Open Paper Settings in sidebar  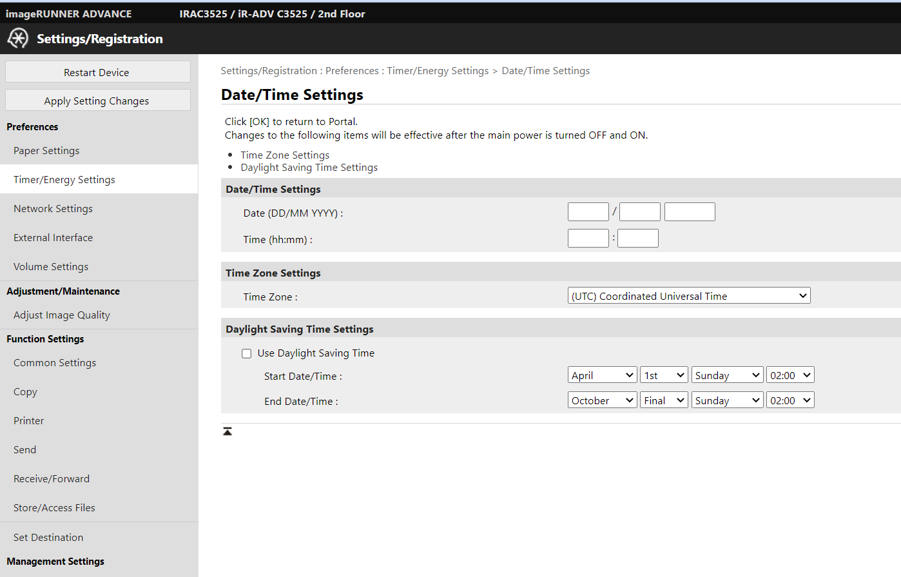pos(46,151)
